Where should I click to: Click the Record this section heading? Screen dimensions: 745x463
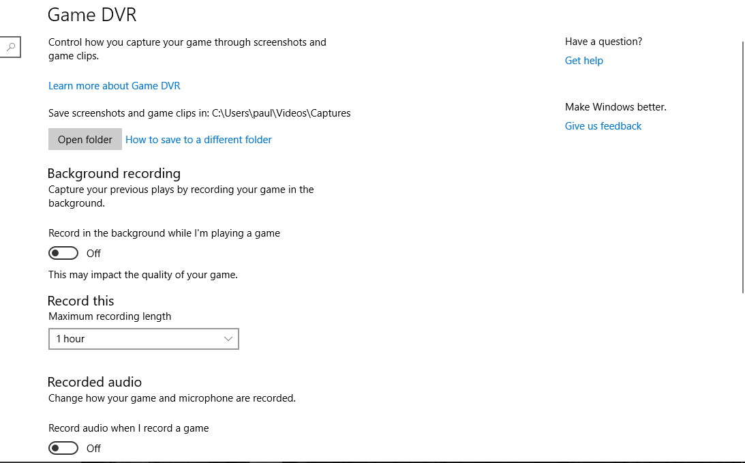[80, 301]
